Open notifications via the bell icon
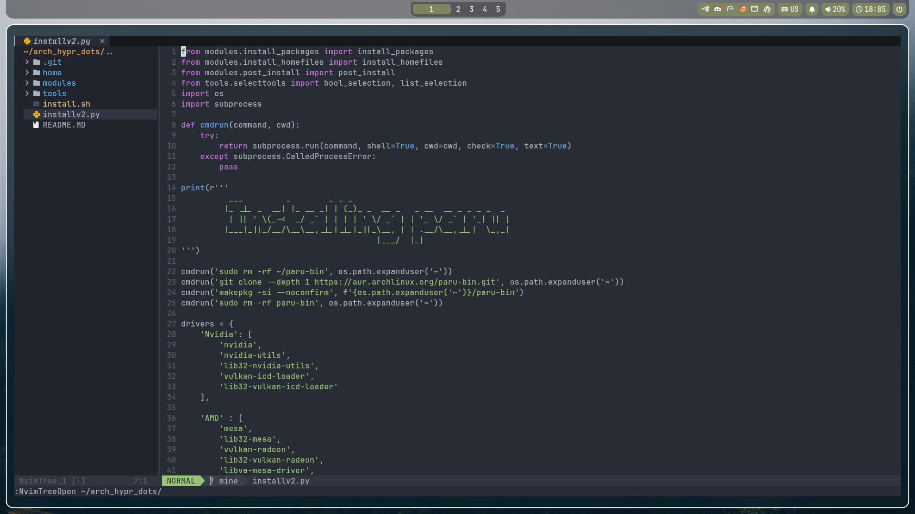This screenshot has width=915, height=514. pyautogui.click(x=812, y=9)
